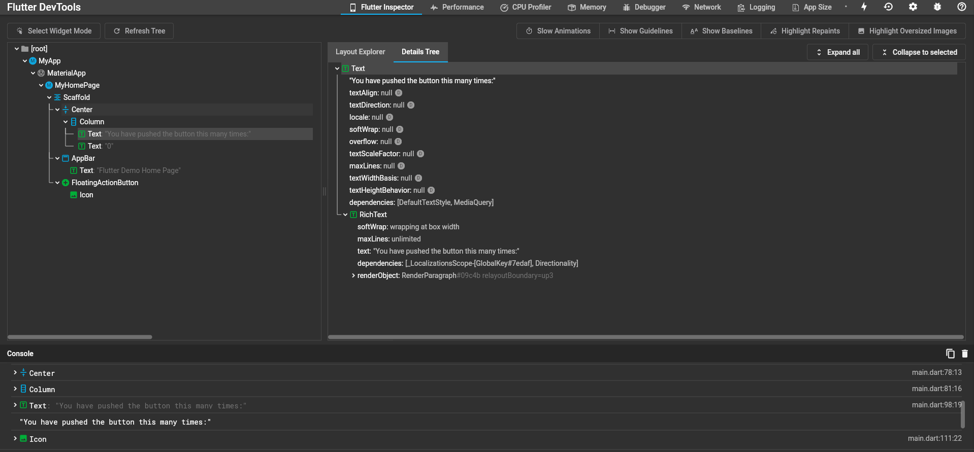Viewport: 974px width, 452px height.
Task: Click the Icon widget image icon in tree
Action: tap(74, 195)
